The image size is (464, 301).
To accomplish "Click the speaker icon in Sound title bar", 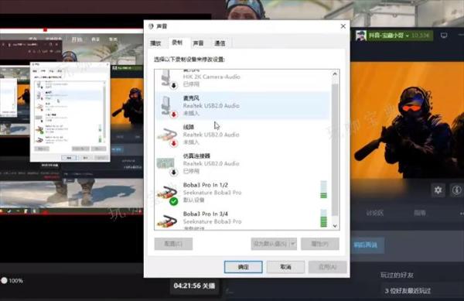I will pyautogui.click(x=151, y=26).
